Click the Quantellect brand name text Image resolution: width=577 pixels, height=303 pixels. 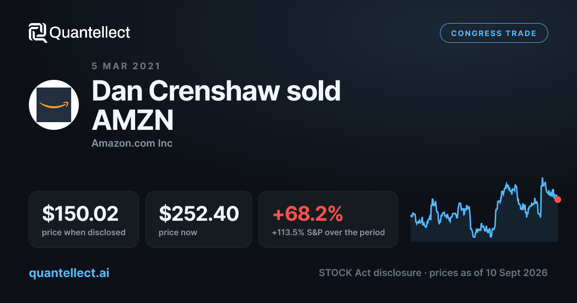pos(90,33)
